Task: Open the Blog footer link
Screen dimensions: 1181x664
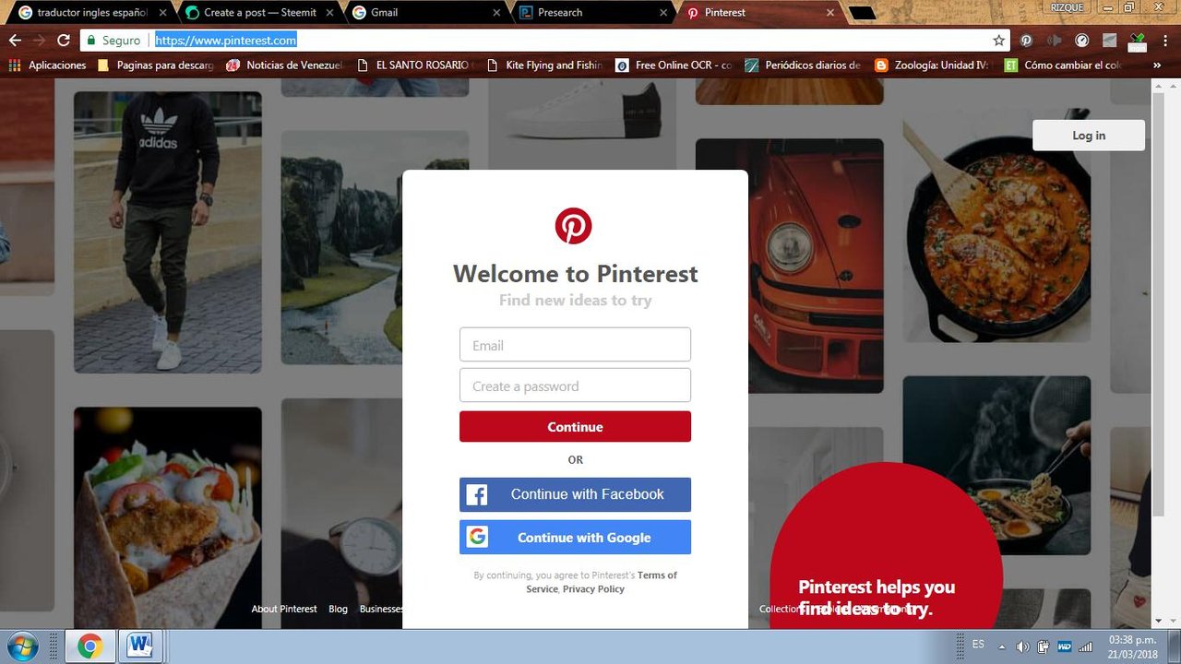Action: pyautogui.click(x=339, y=609)
